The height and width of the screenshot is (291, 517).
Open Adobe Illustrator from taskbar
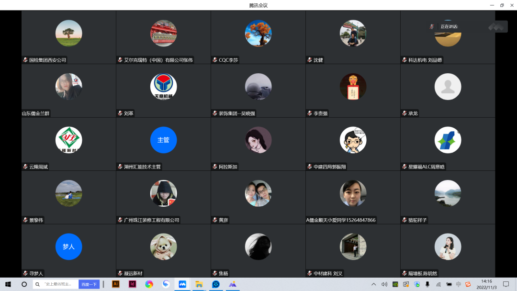coord(116,284)
